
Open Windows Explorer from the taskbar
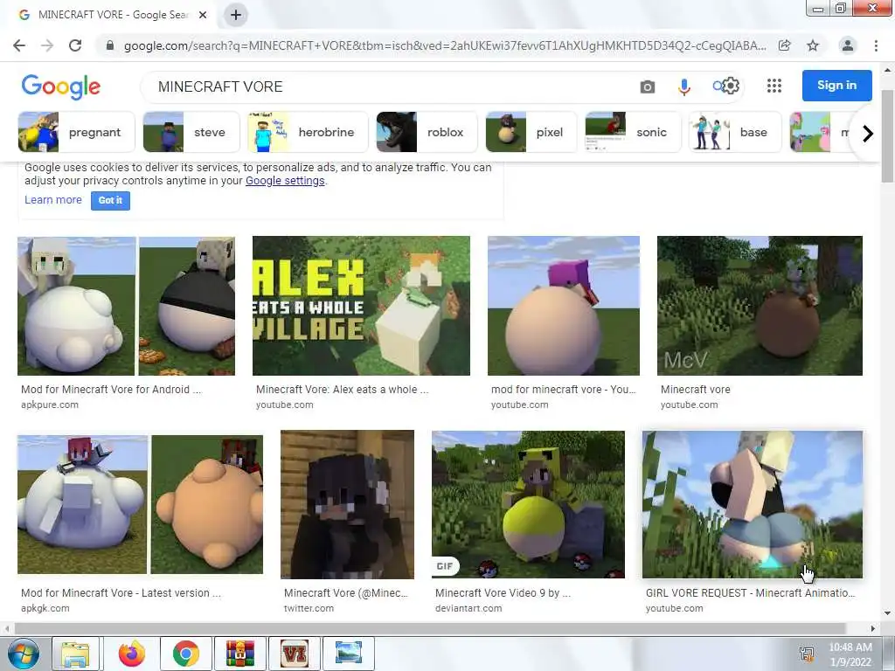coord(75,654)
